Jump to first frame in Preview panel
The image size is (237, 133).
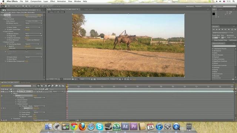pyautogui.click(x=214, y=30)
